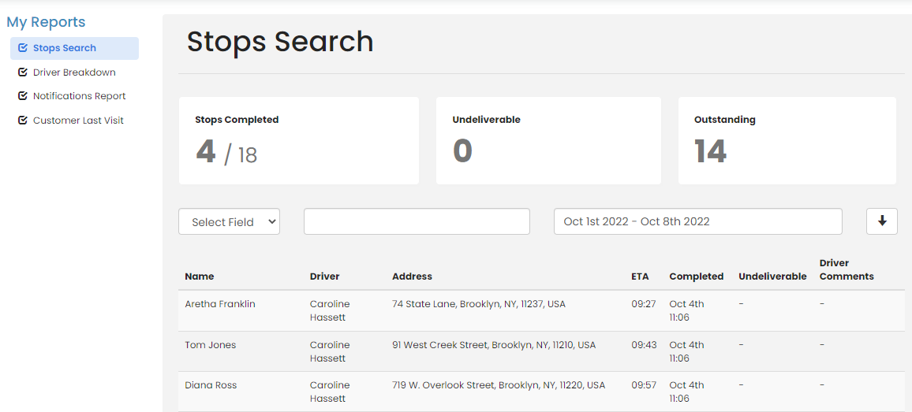912x412 pixels.
Task: Open the Select Field dropdown
Action: tap(229, 222)
